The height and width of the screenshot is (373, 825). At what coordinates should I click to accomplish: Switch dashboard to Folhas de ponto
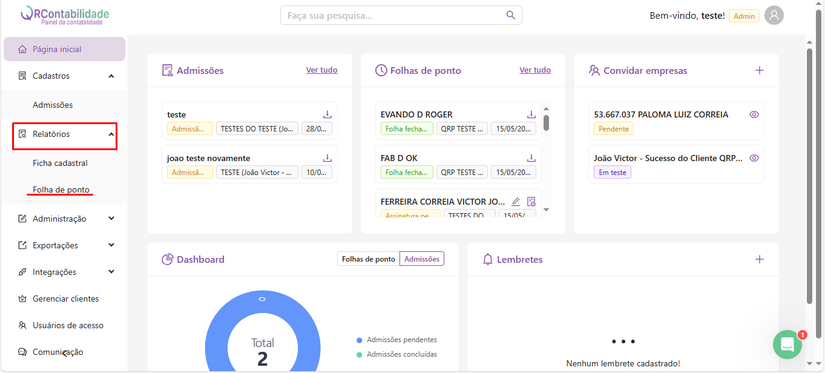pos(368,259)
